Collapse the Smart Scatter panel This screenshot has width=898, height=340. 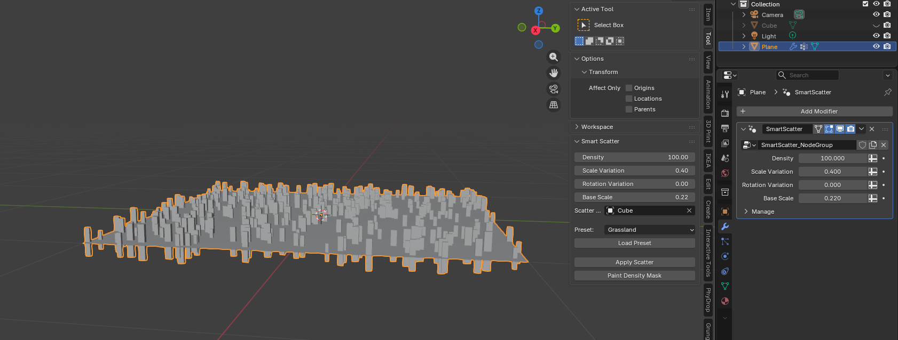577,141
